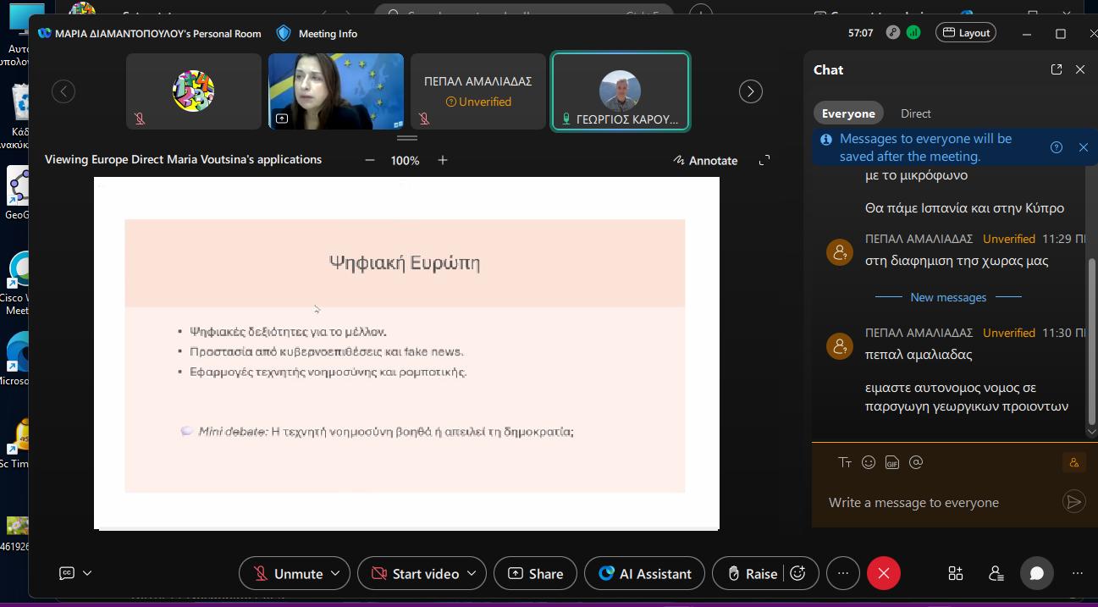Click the Annotate button
1098x607 pixels.
tap(705, 160)
